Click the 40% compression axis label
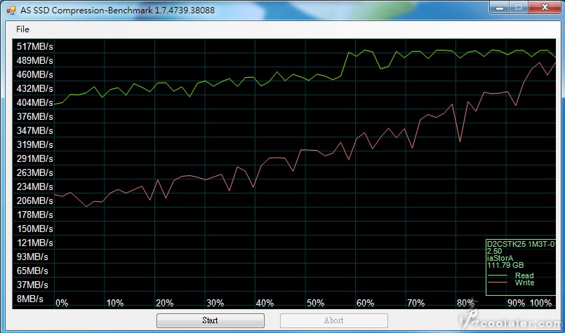Screen dimensions: 565x333 pos(265,303)
